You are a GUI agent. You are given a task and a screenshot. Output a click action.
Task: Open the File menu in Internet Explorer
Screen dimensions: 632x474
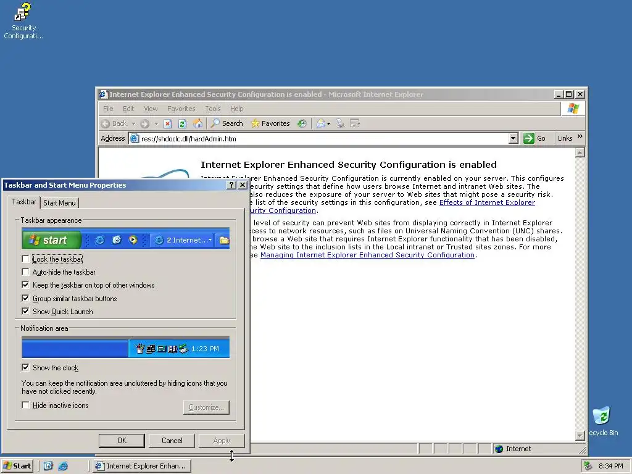click(108, 109)
